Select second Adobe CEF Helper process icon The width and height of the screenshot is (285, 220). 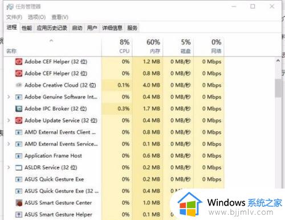coord(19,73)
